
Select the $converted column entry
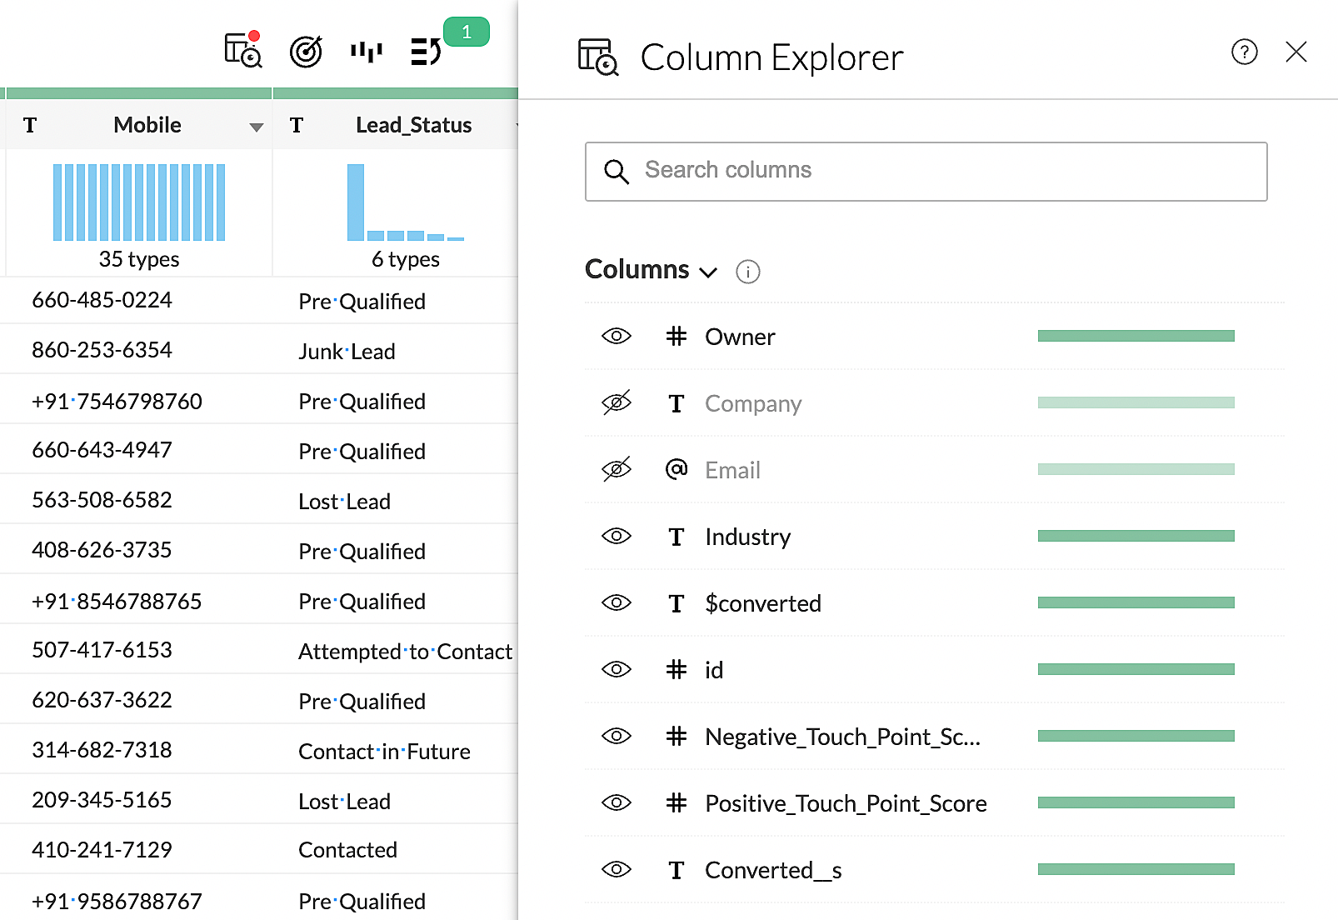(762, 603)
